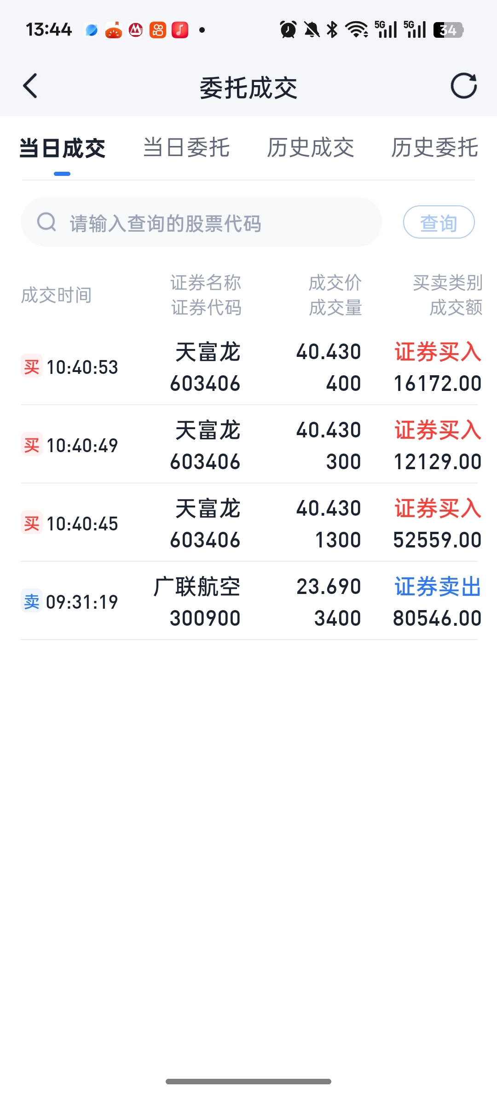
Task: Select the 当日成交 tab
Action: pyautogui.click(x=63, y=148)
